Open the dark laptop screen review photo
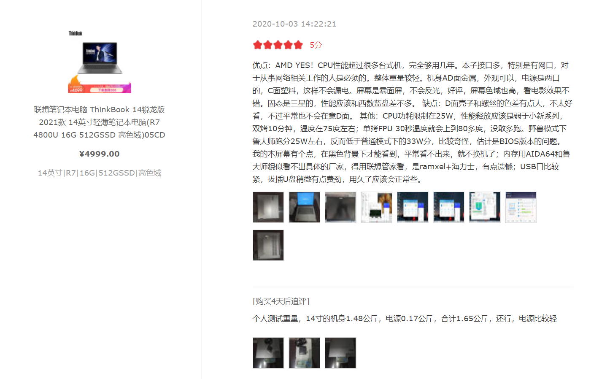This screenshot has width=610, height=379. [x=340, y=207]
